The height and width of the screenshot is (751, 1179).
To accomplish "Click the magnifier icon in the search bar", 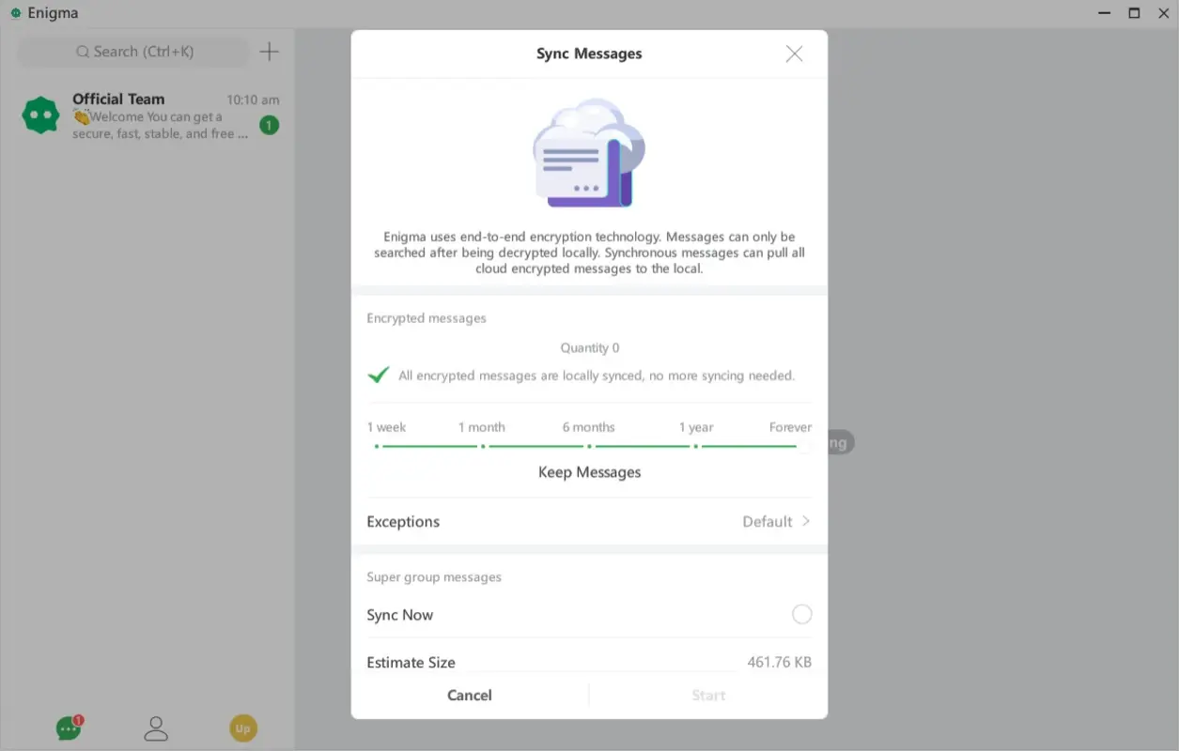I will [83, 52].
